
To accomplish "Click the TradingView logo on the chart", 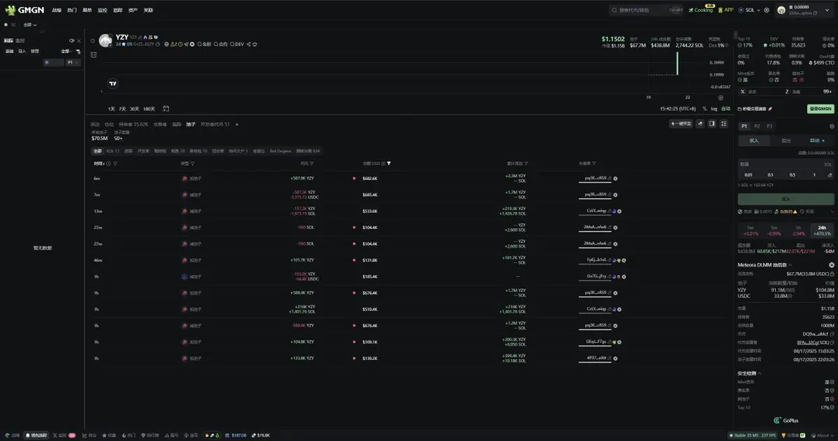I will click(113, 84).
